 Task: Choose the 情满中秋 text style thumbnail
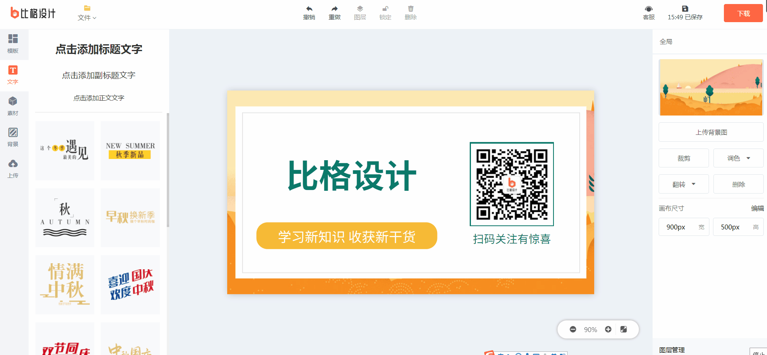(x=65, y=285)
